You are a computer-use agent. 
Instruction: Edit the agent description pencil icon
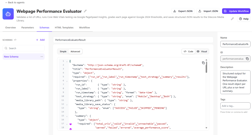point(232,19)
